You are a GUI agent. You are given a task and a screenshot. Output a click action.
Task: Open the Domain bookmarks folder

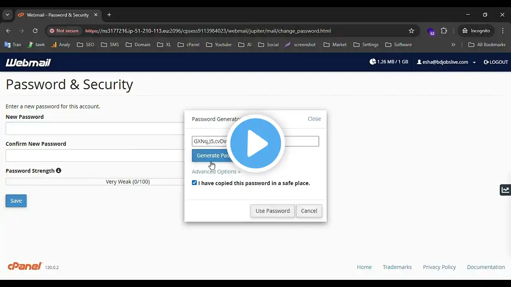[x=138, y=45]
